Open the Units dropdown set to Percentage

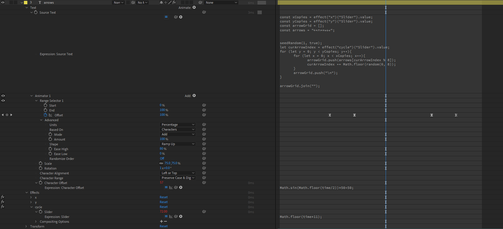tap(178, 125)
